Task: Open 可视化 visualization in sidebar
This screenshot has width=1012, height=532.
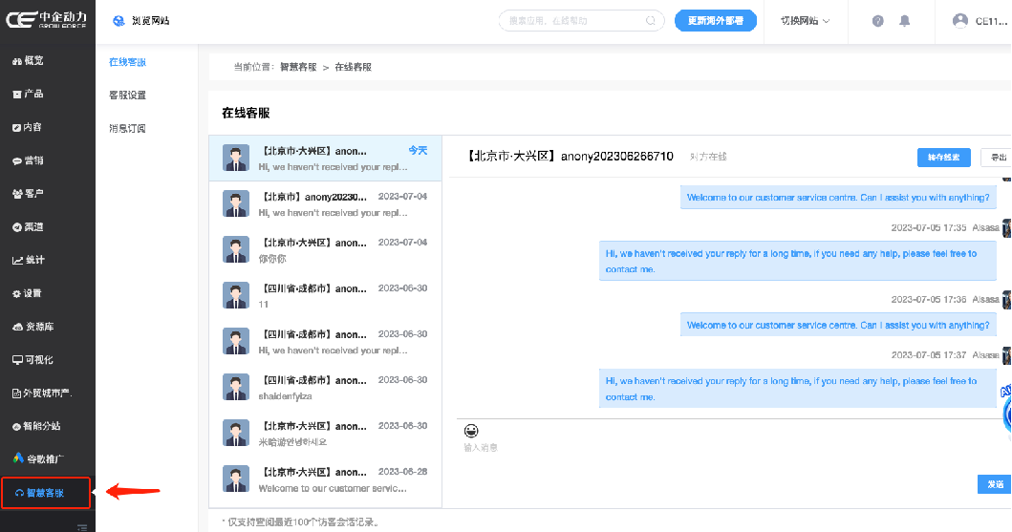Action: tap(32, 360)
